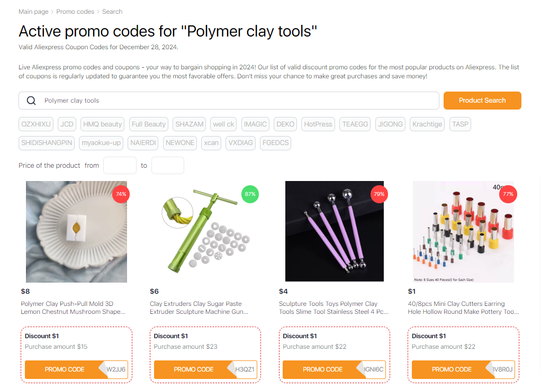Go to Promo codes breadcrumb
The image size is (541, 389).
75,12
